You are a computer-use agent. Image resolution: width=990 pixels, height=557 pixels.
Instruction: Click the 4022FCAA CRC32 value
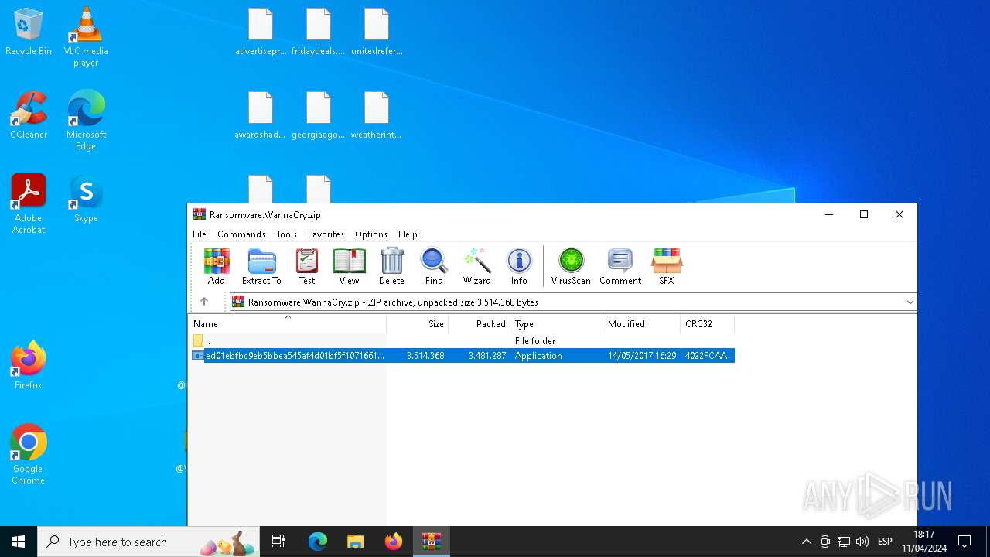tap(706, 356)
